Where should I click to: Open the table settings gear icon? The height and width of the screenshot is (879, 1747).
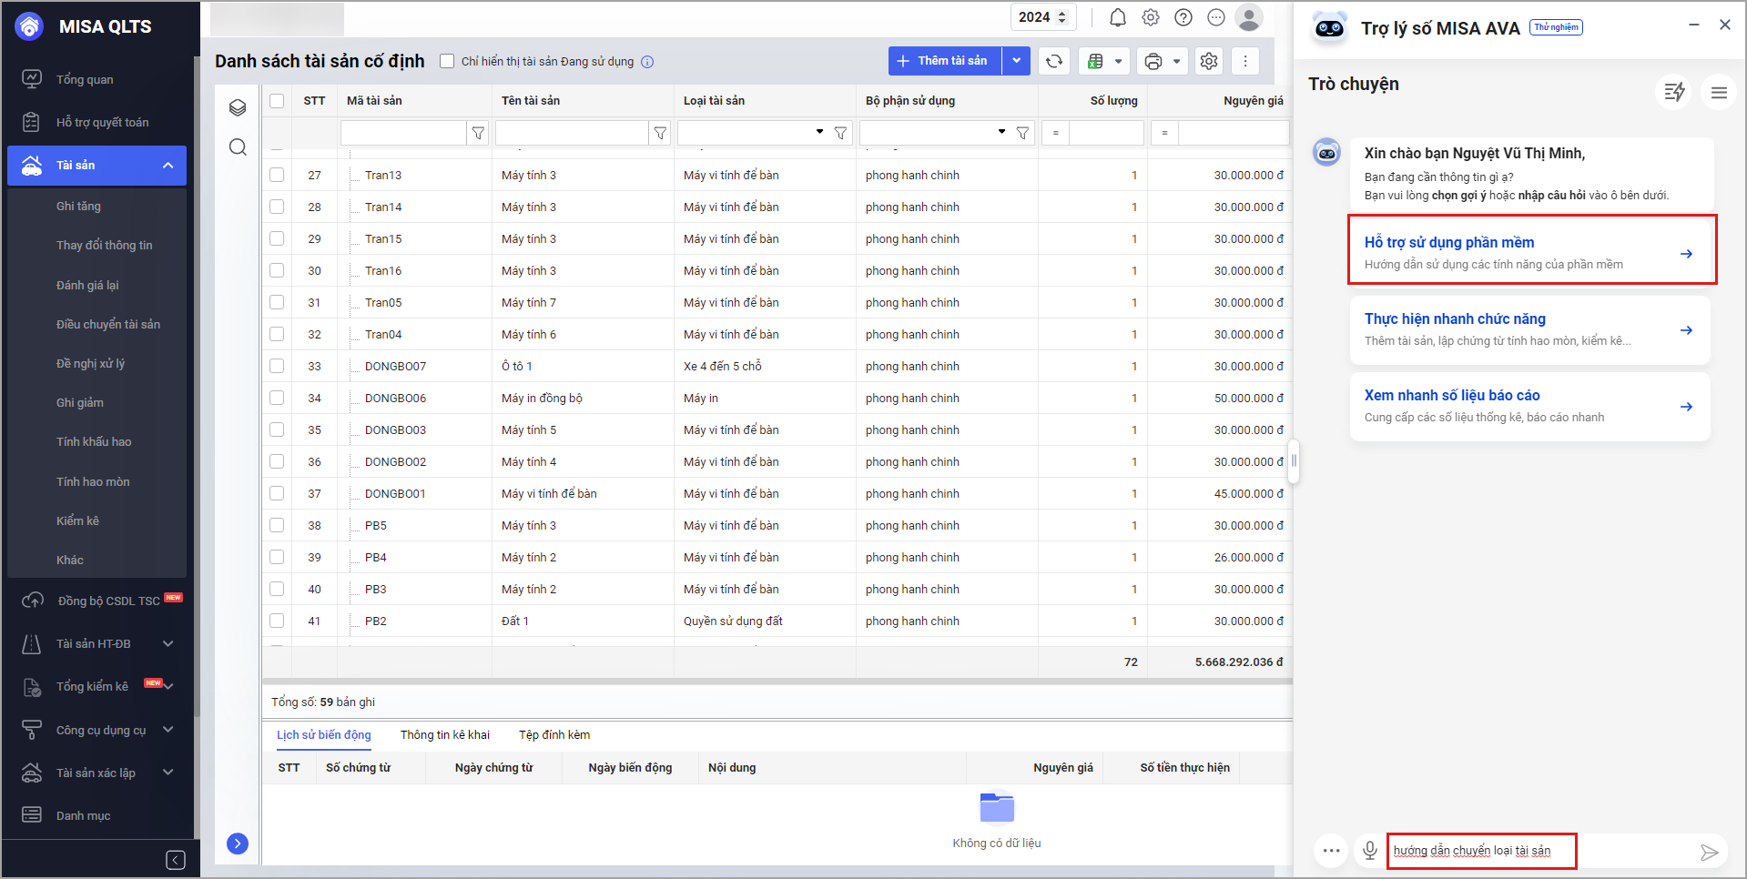[x=1209, y=61]
